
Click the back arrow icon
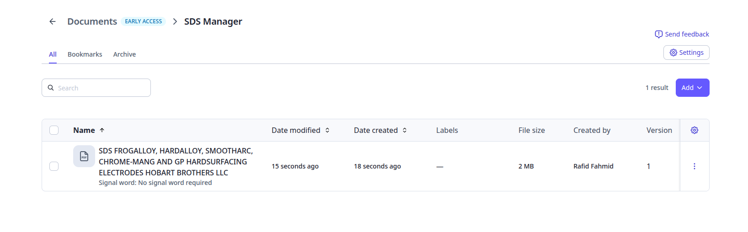click(53, 21)
